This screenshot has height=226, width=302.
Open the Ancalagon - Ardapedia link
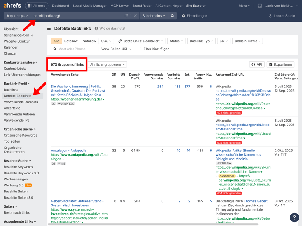click(68, 150)
